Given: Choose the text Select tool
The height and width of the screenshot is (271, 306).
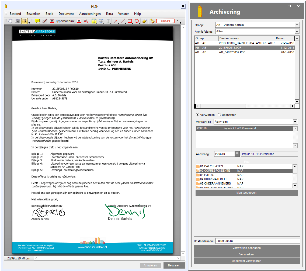Looking at the screenshot, I should tap(25, 21).
